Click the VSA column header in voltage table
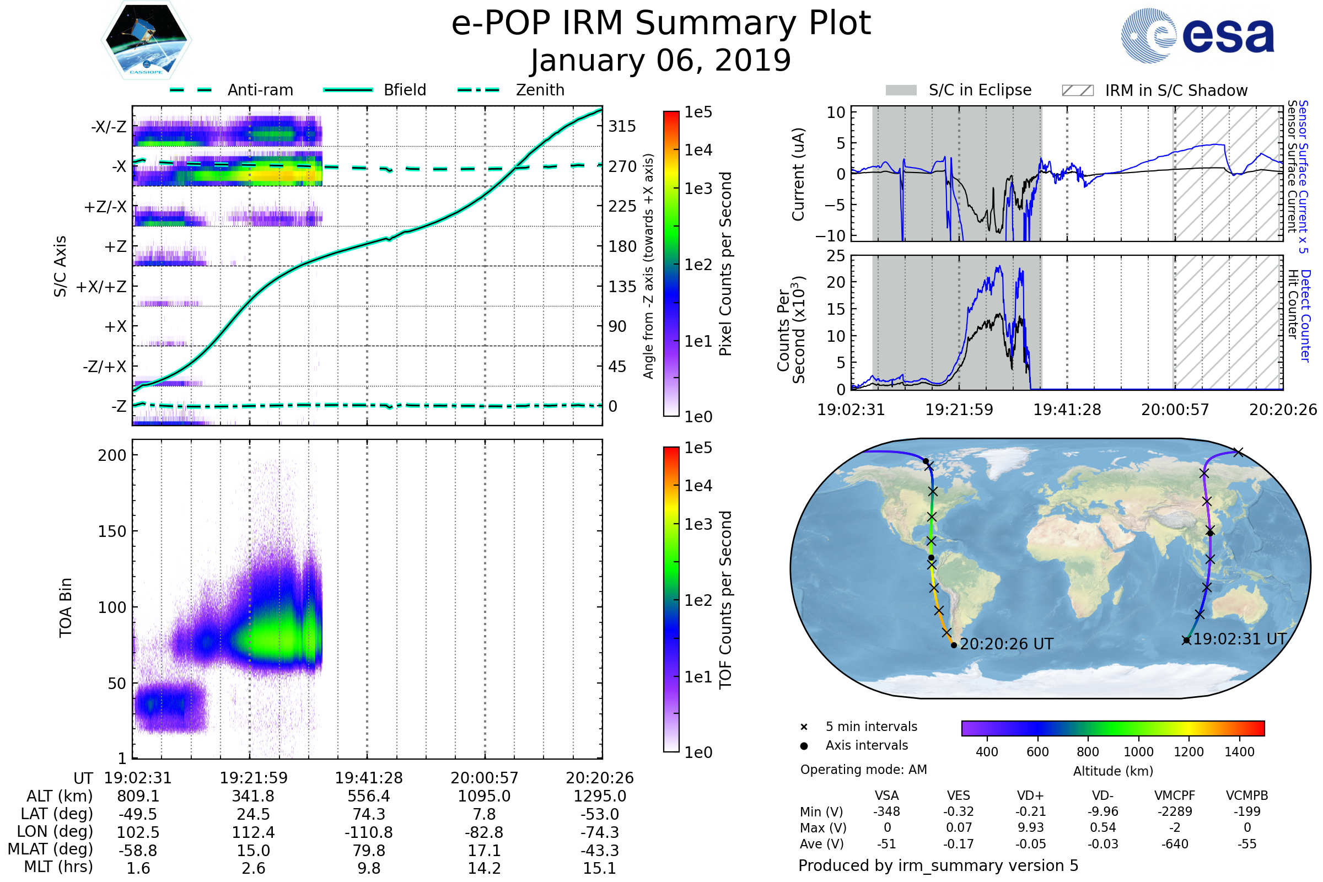This screenshot has width=1323, height=882. click(x=886, y=796)
